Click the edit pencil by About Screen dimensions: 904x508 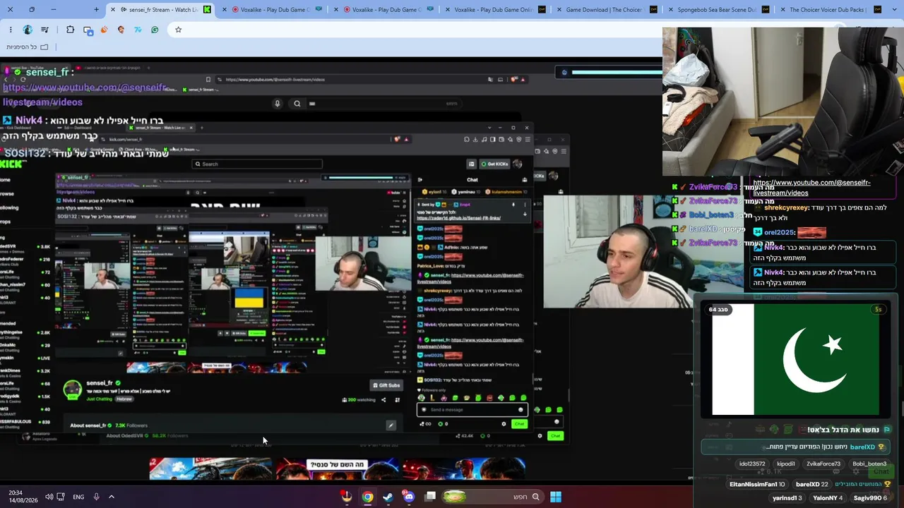391,425
